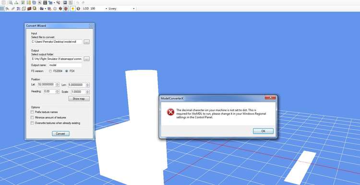Select the FSX radio button
Screen dimensions: 360x185
pos(67,71)
